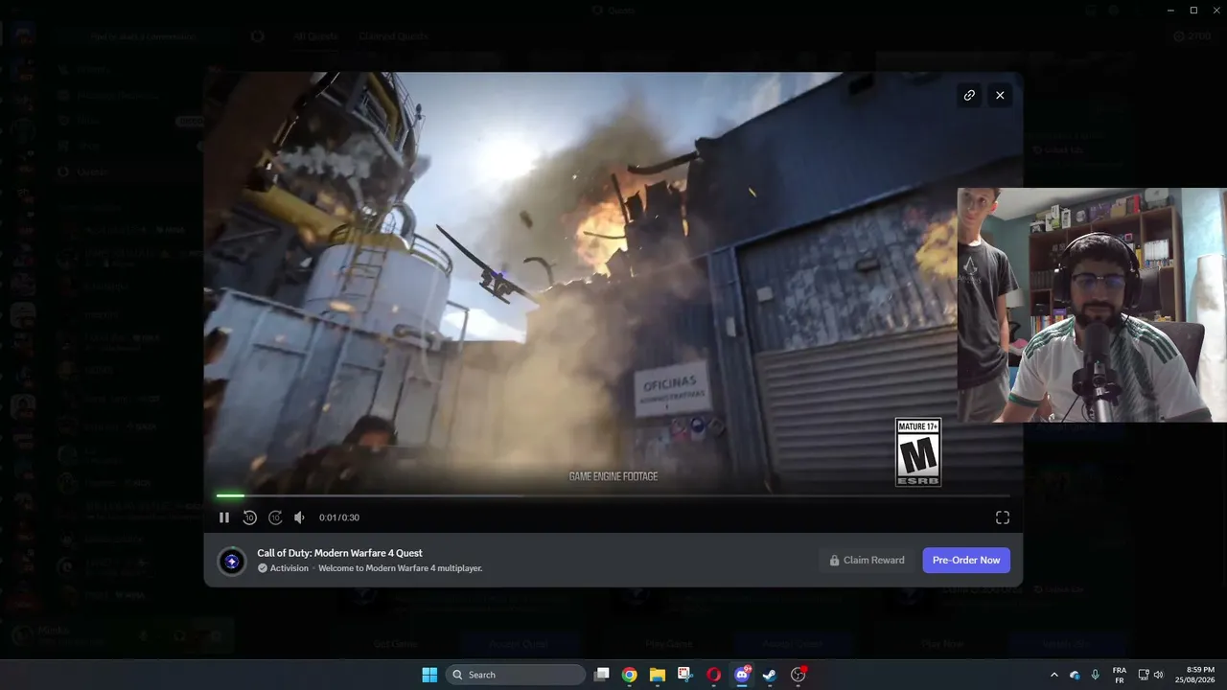Open the Snipping Tool taskbar icon
This screenshot has width=1227, height=690.
(685, 675)
